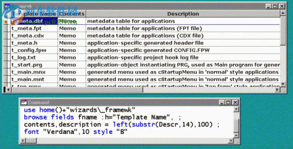Click Command window horizontal right arrow
The height and width of the screenshot is (149, 293).
click(x=231, y=141)
